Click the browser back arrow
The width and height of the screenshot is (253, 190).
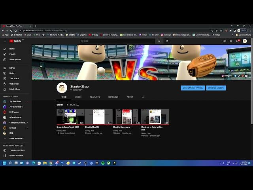tap(3, 30)
